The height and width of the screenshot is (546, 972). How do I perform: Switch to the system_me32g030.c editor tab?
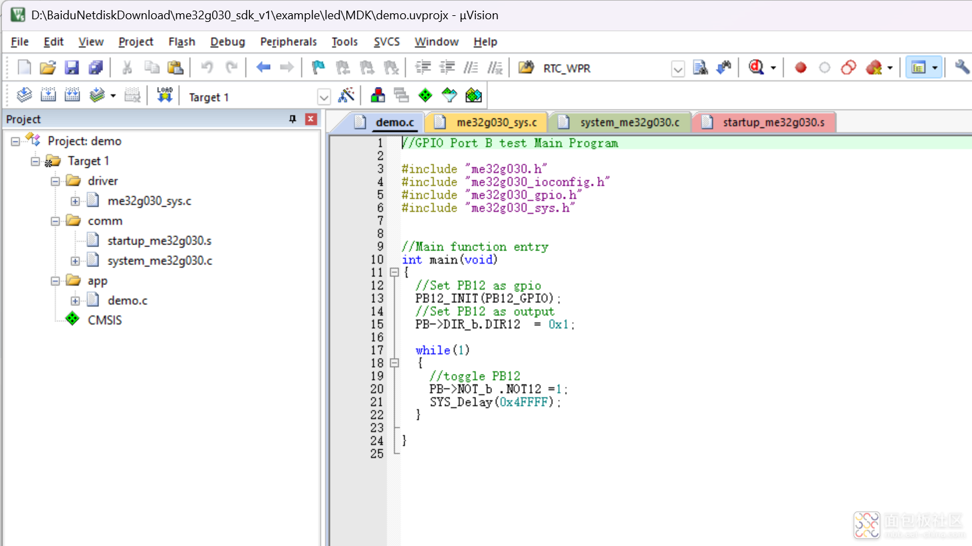click(620, 122)
